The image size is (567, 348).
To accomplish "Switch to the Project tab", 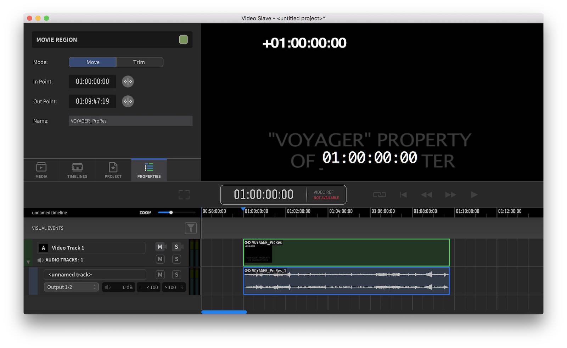I will [113, 170].
